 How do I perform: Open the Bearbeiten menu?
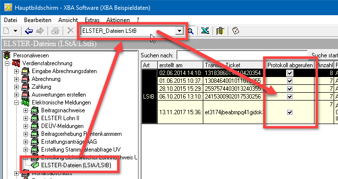coord(38,20)
